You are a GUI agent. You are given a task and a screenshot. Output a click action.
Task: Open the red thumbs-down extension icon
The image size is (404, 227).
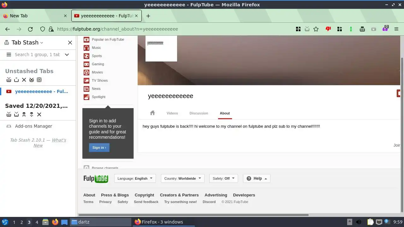328,29
